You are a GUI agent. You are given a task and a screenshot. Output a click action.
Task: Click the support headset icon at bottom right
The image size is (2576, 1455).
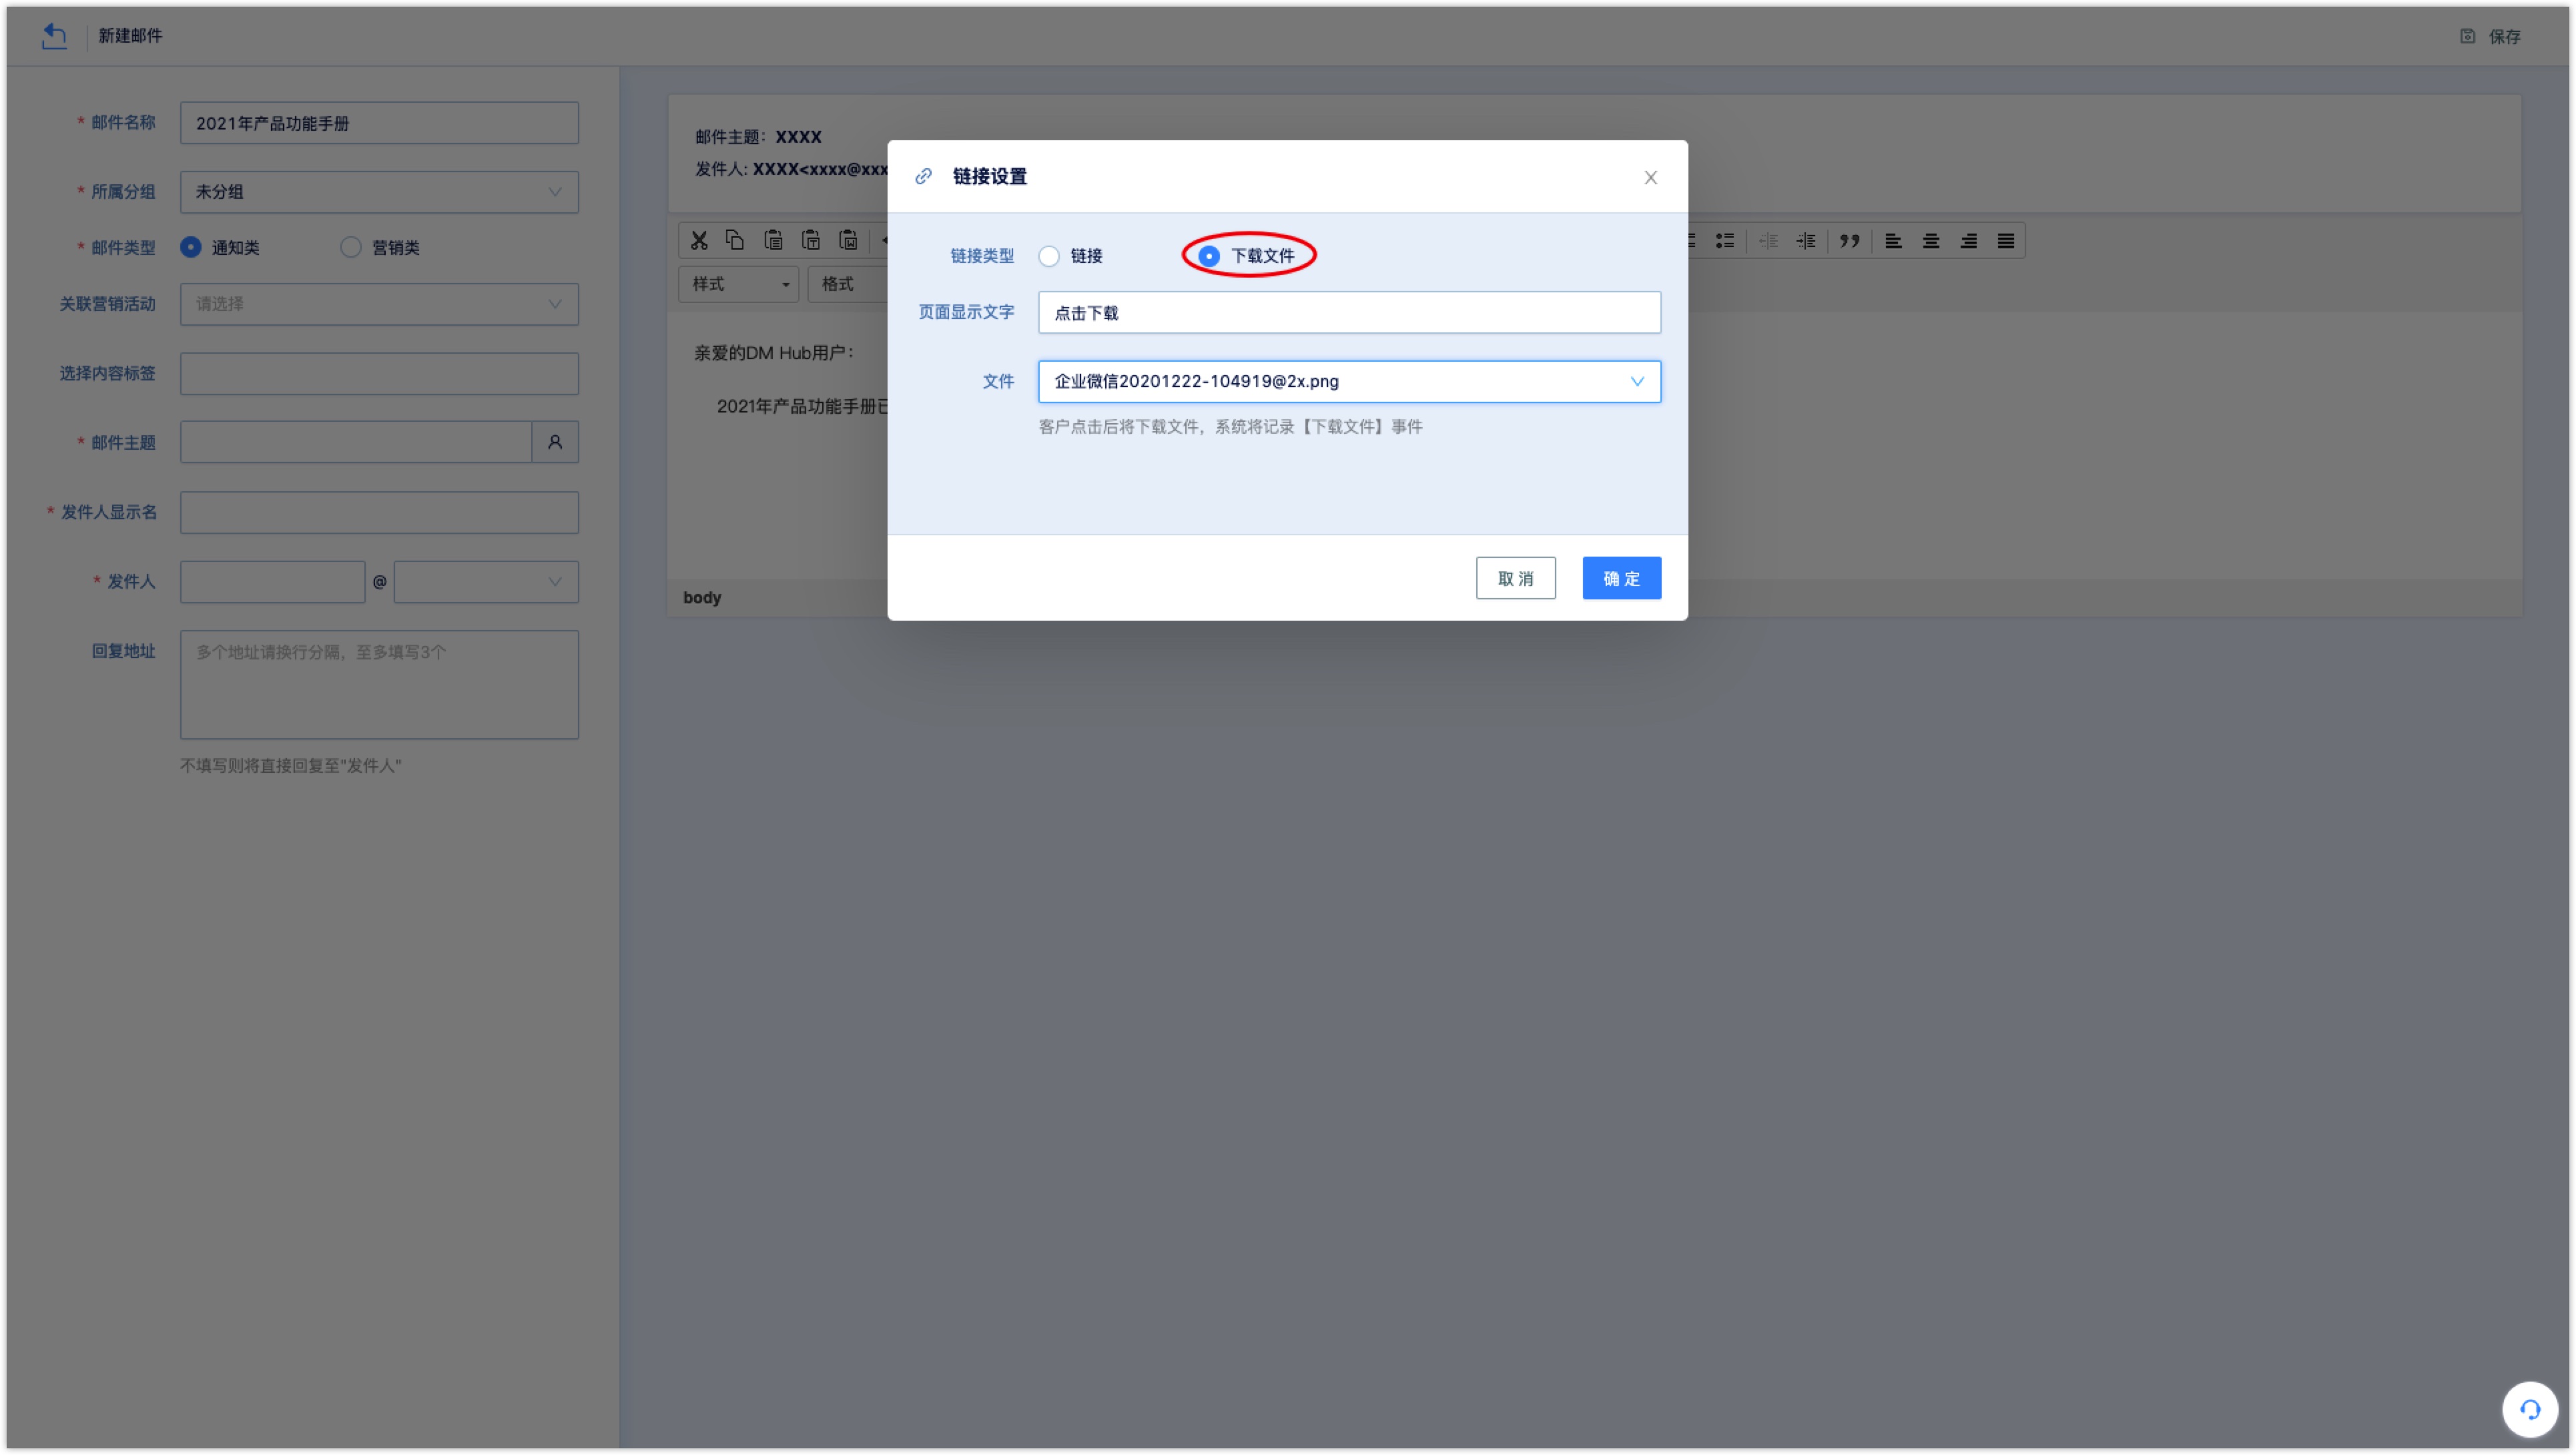pos(2530,1409)
